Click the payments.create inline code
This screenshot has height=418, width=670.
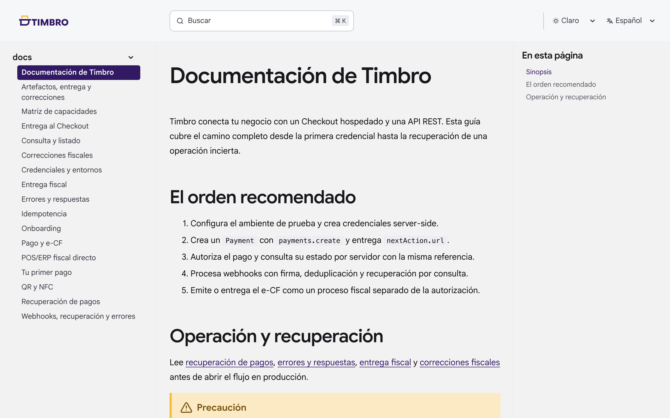coord(309,241)
